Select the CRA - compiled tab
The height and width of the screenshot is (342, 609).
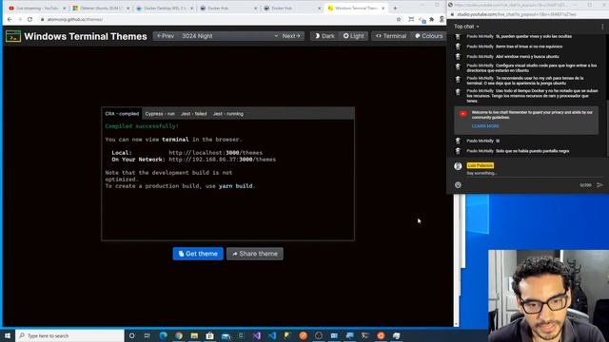click(122, 114)
